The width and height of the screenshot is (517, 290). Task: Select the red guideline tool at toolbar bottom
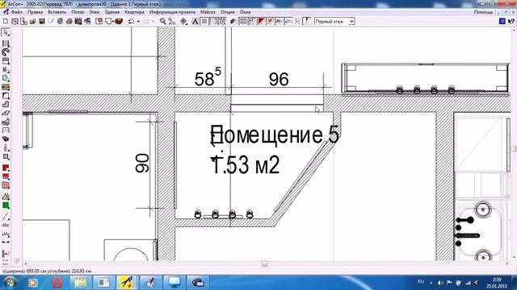[6, 254]
